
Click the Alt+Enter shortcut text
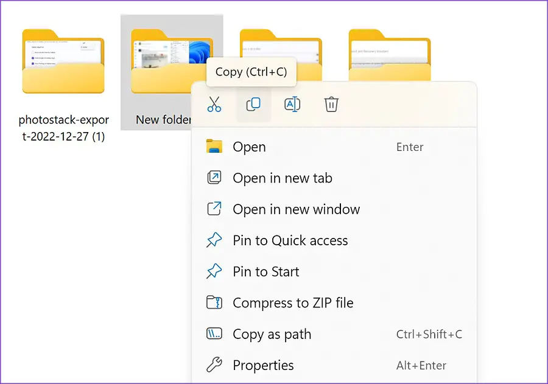421,366
